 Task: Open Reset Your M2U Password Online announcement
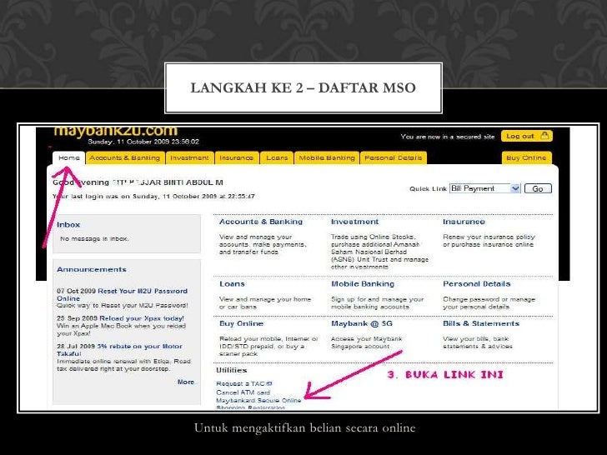pyautogui.click(x=122, y=294)
